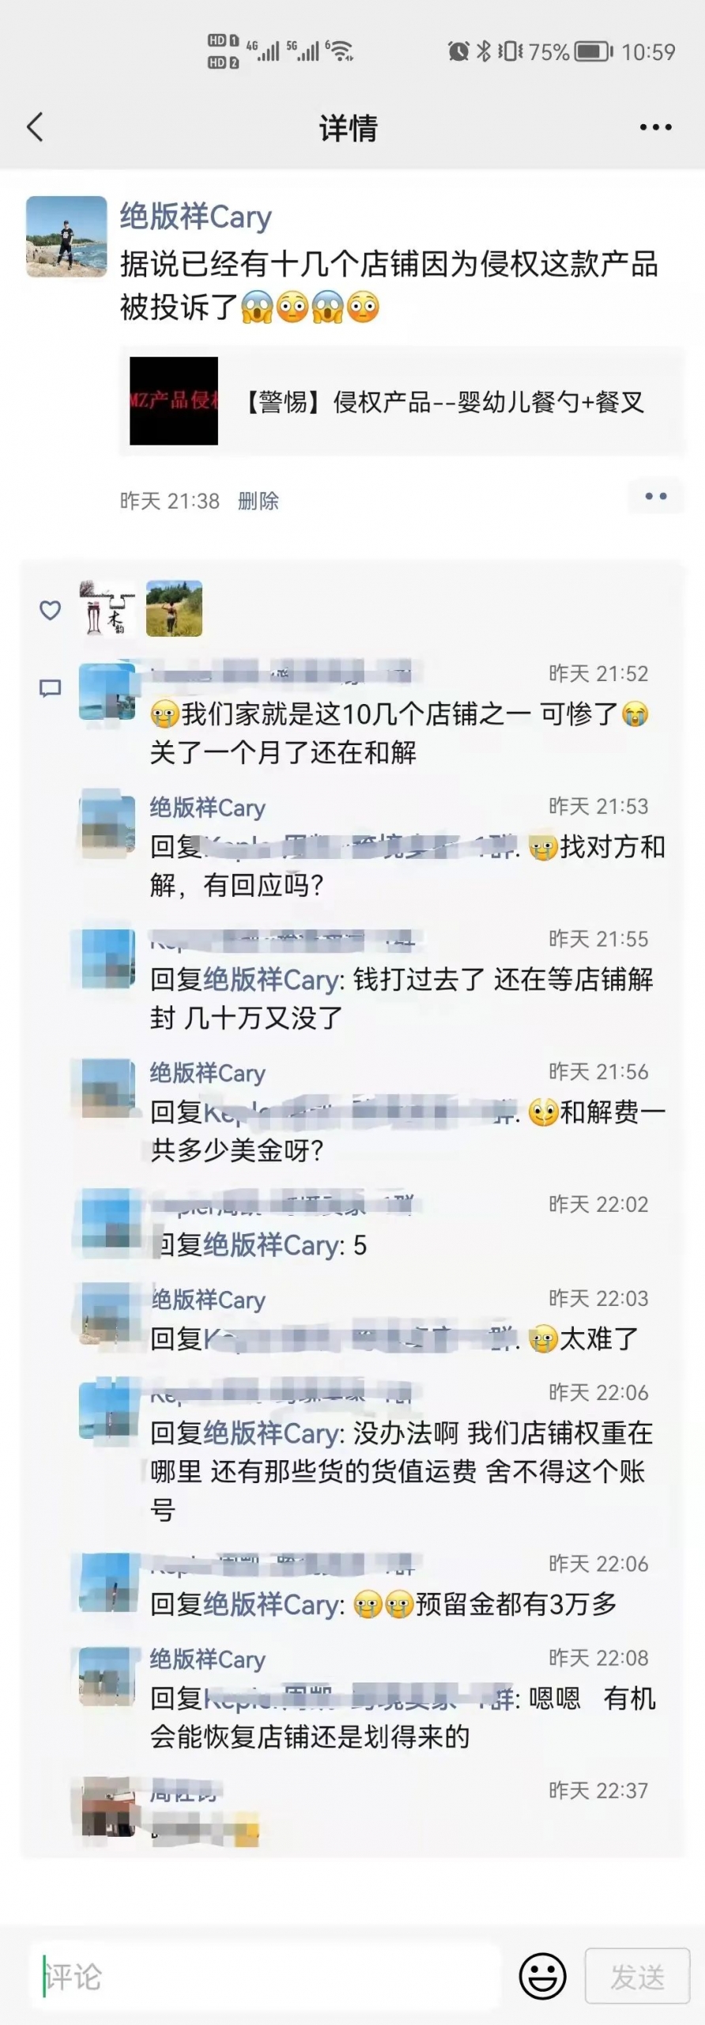Open the poster's profile avatar at top
Viewport: 705px width, 2025px height.
point(66,237)
